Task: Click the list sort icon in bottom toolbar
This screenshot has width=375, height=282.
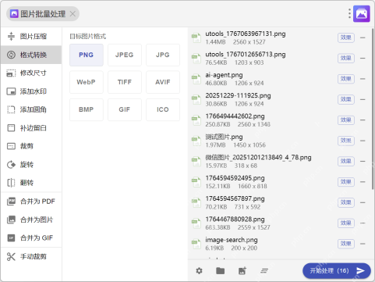Action: 264,271
